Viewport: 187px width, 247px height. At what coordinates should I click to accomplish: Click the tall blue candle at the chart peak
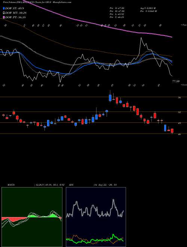(110, 97)
